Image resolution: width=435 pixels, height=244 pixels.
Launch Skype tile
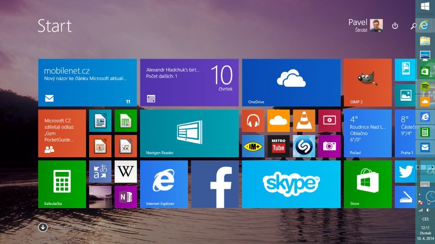[291, 184]
